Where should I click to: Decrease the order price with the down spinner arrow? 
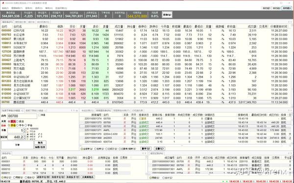[24, 138]
